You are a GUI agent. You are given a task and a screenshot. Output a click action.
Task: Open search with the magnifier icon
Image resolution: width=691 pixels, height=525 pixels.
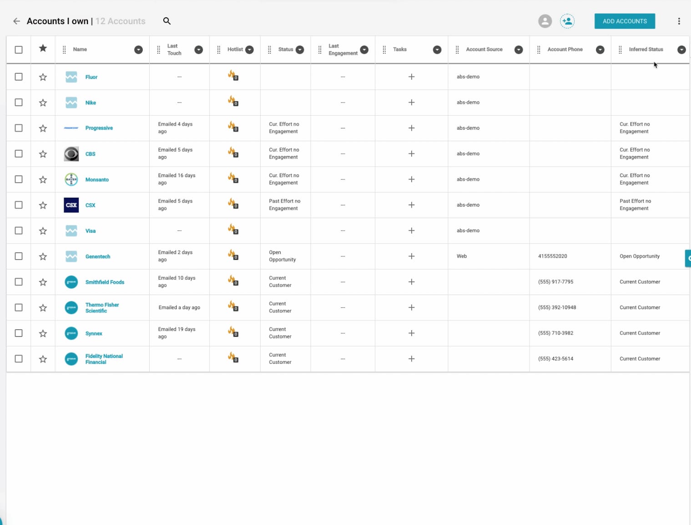(167, 21)
